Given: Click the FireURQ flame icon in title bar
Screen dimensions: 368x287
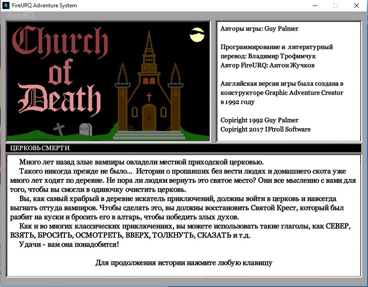Looking at the screenshot, I should 5,5.
